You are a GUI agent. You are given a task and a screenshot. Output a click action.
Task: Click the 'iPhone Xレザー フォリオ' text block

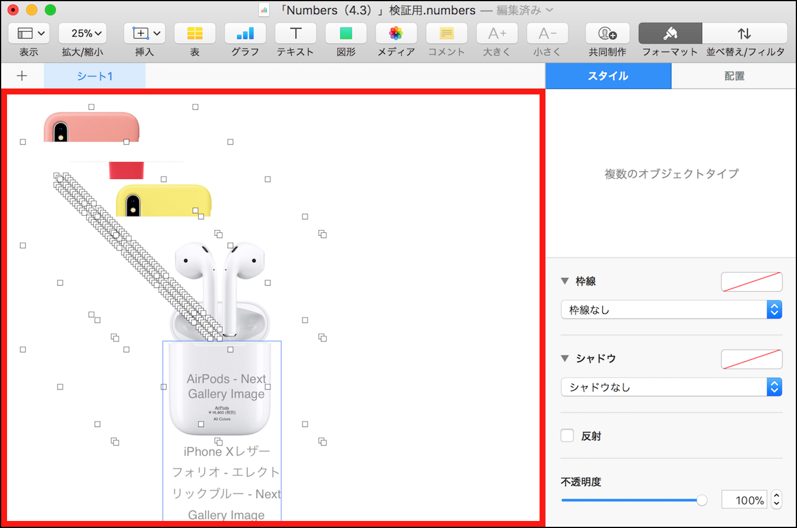pos(226,483)
